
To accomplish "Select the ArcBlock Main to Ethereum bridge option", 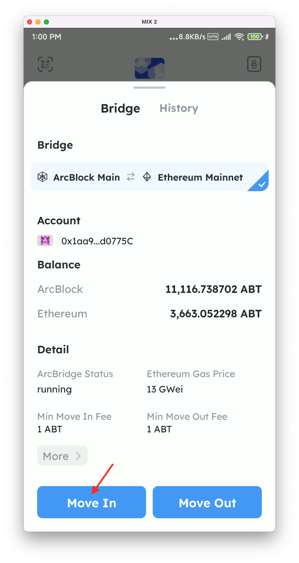I will pos(149,177).
